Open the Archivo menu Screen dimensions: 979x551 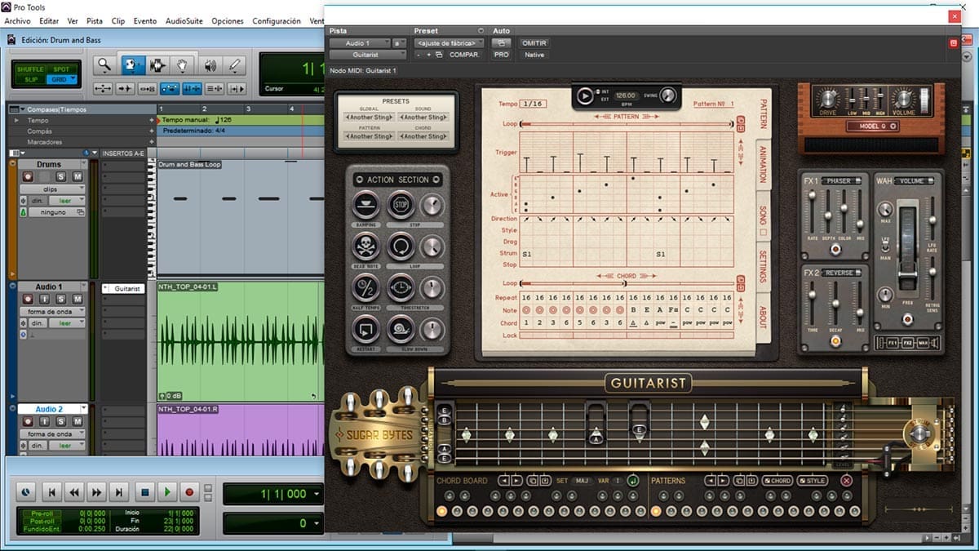18,20
